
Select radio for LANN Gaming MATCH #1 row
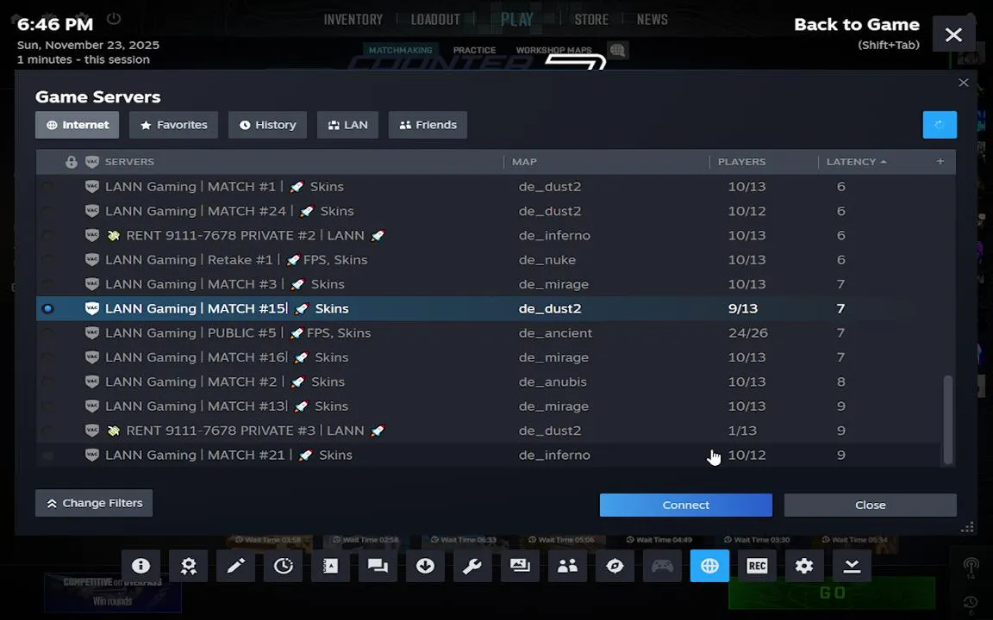coord(47,187)
